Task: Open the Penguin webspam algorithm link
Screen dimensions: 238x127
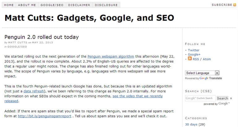Action: [111, 57]
